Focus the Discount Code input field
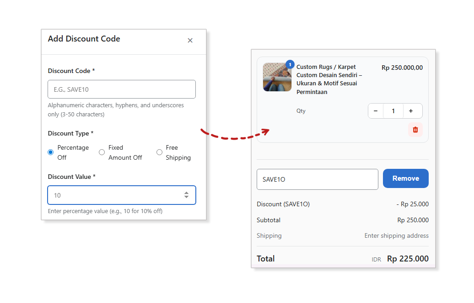The height and width of the screenshot is (303, 474). click(x=121, y=89)
